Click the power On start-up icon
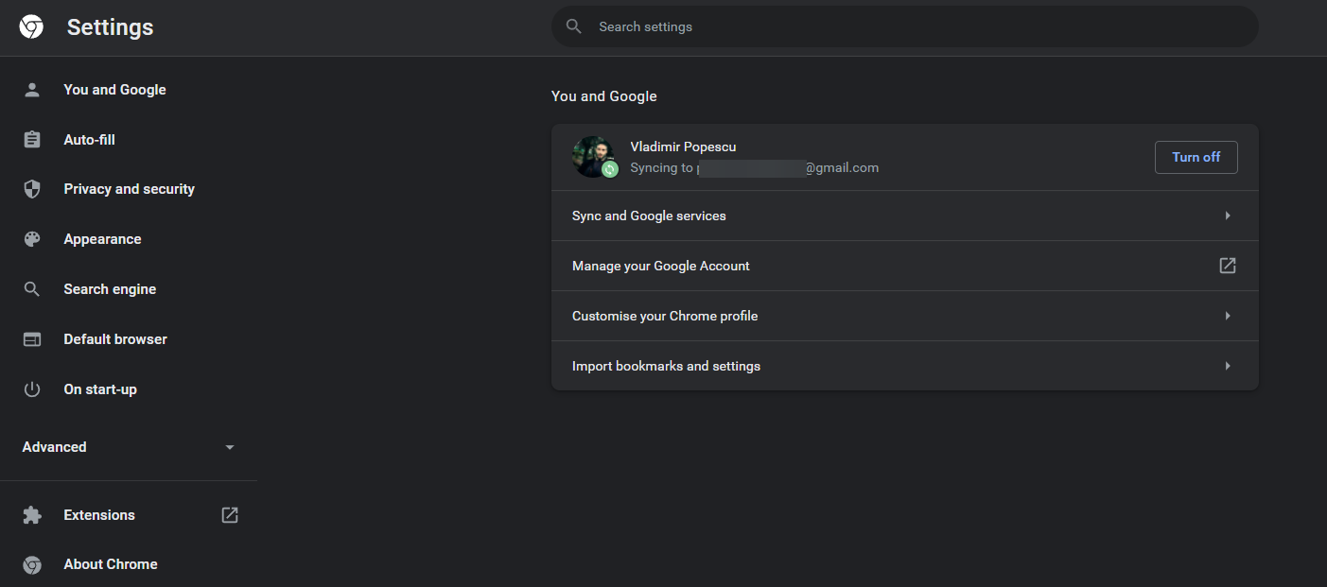1327x587 pixels. (32, 389)
